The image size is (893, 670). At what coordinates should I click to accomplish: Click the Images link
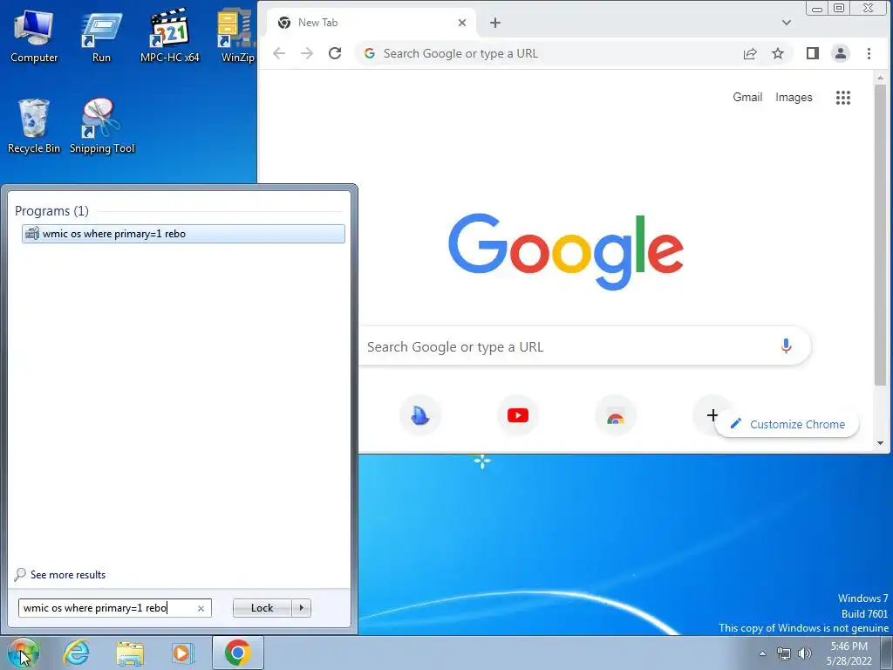pos(794,98)
